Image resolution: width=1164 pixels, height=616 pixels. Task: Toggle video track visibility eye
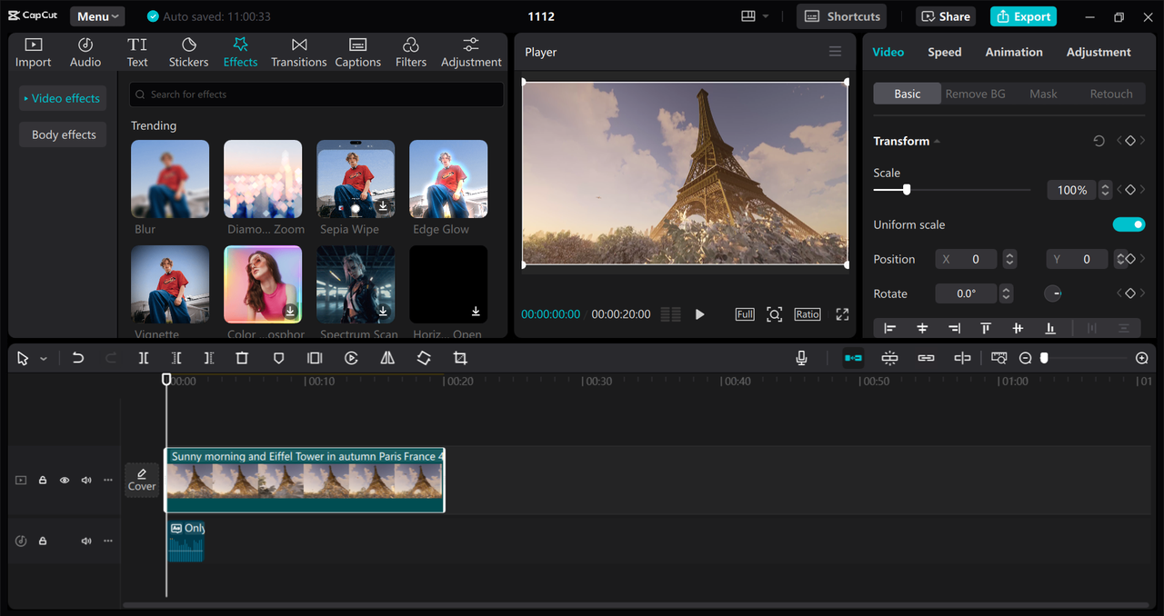coord(65,480)
